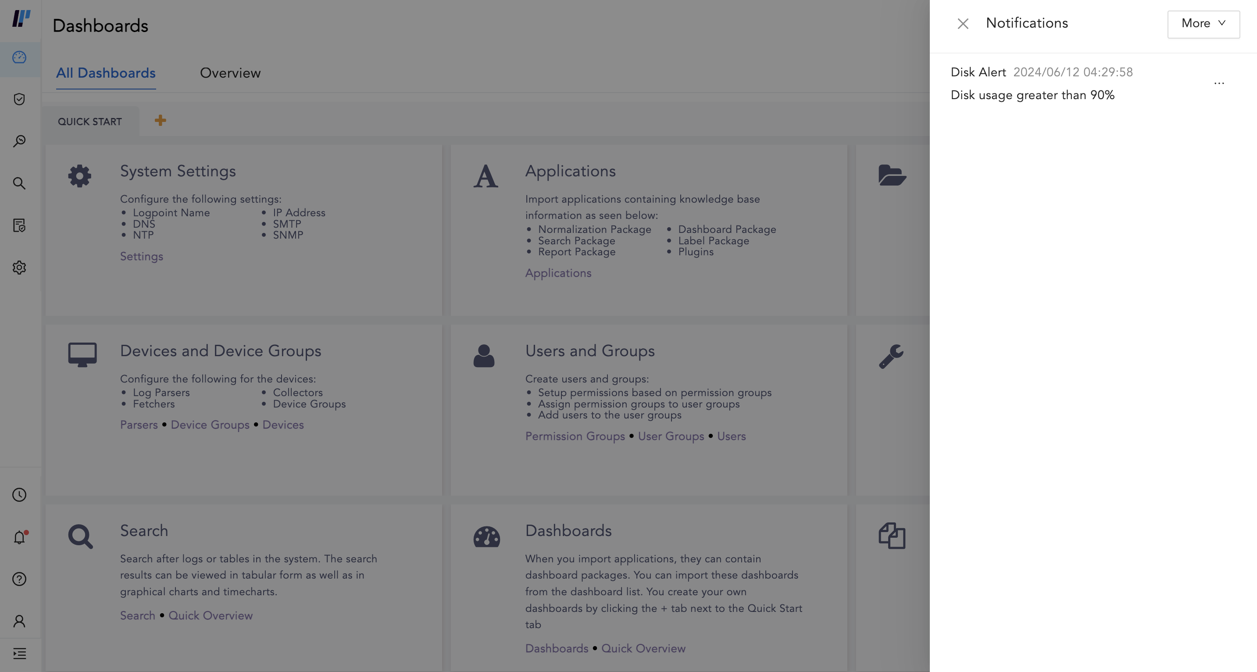
Task: Open the help question mark icon
Action: pyautogui.click(x=20, y=579)
